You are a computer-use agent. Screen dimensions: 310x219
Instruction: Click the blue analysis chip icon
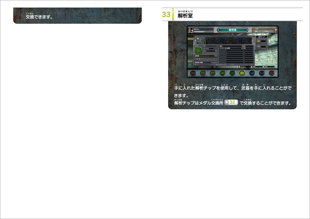coord(259,46)
